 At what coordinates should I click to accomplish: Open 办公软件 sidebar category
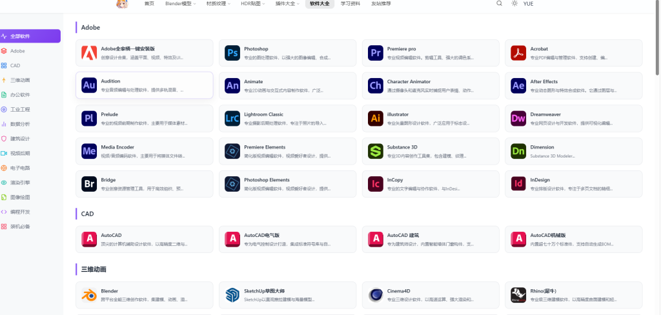[x=30, y=95]
